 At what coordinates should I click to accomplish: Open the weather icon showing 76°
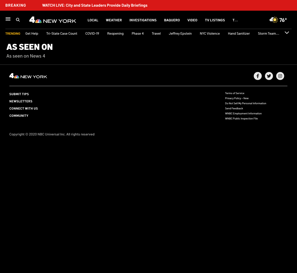(x=278, y=20)
